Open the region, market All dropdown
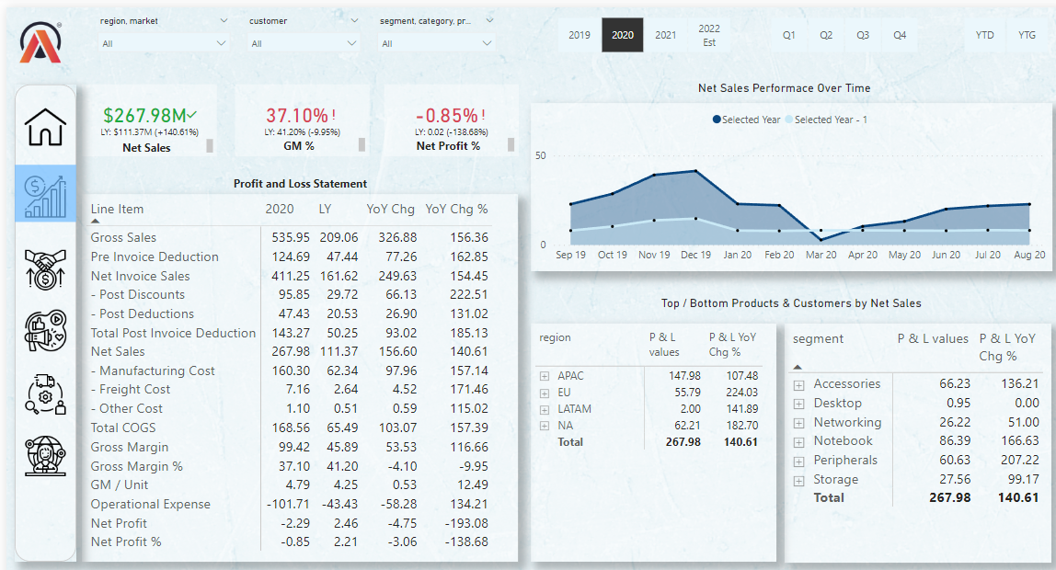Screen dimensions: 1056x570 coord(164,43)
